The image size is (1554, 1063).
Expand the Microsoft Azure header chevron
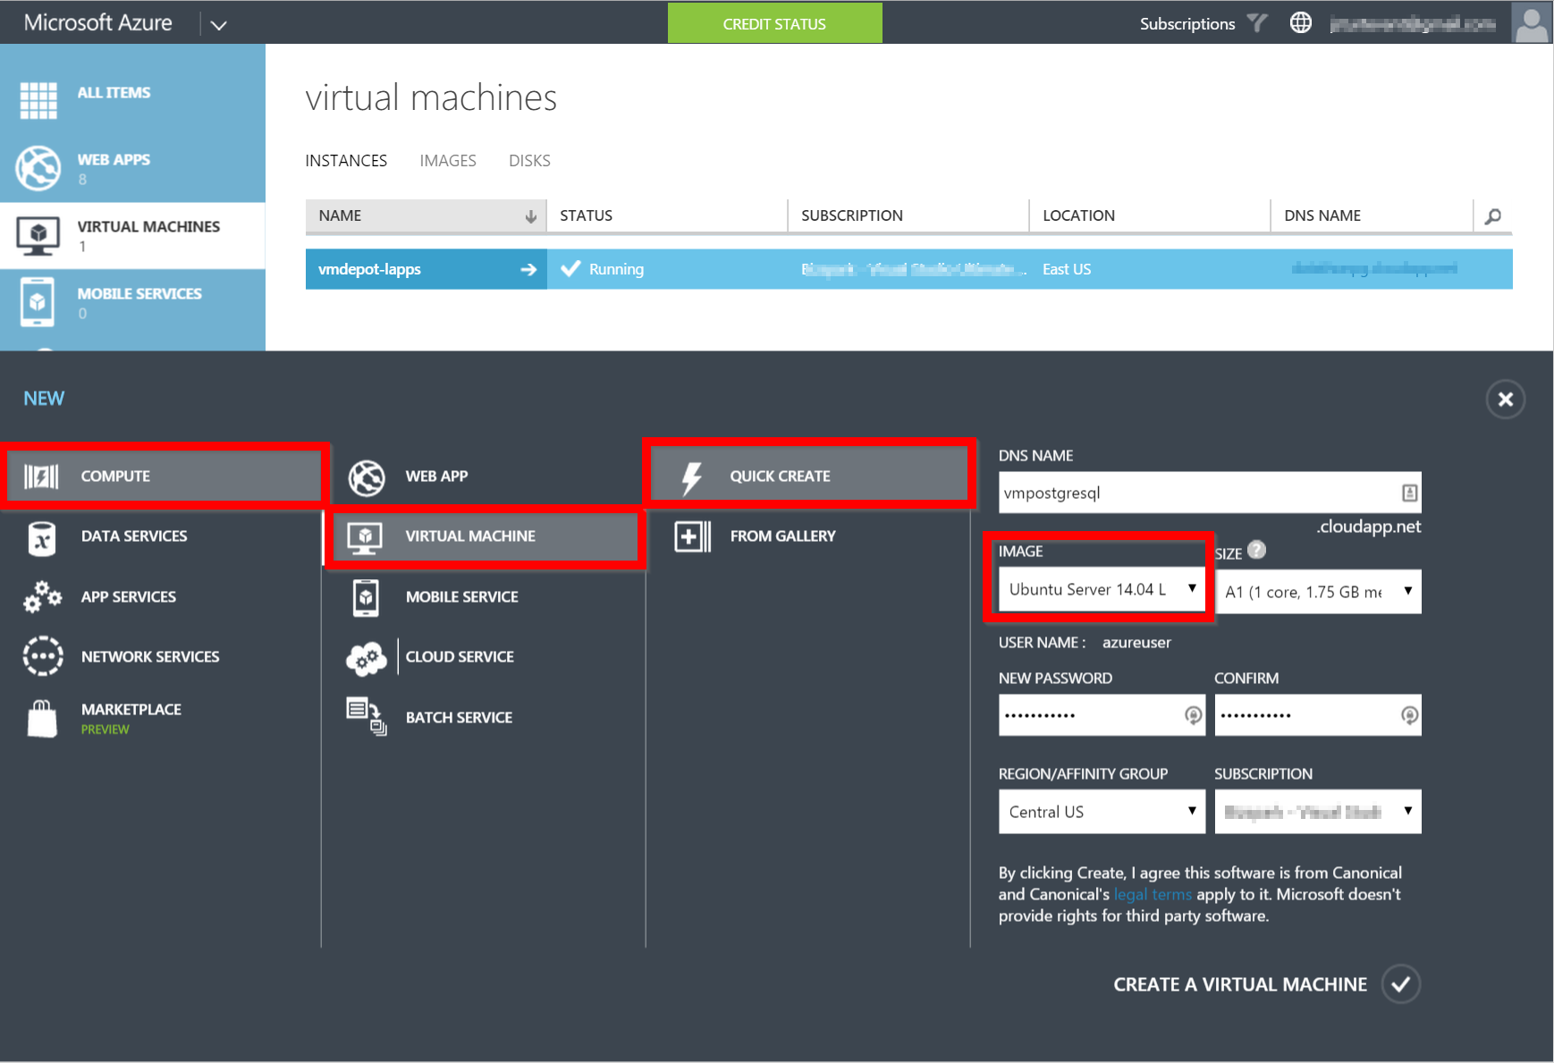[x=218, y=24]
